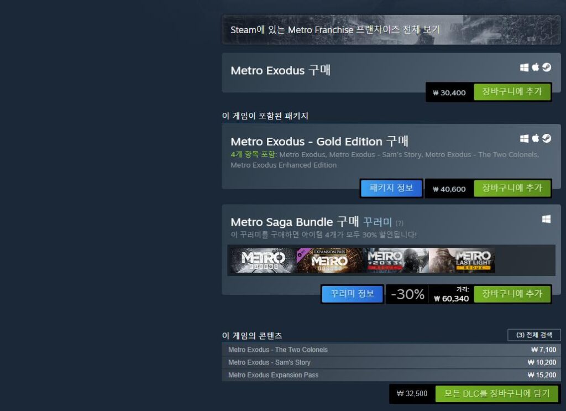Open 패키지 정보 for Gold Edition
Screen dimensions: 566x411
click(x=391, y=188)
